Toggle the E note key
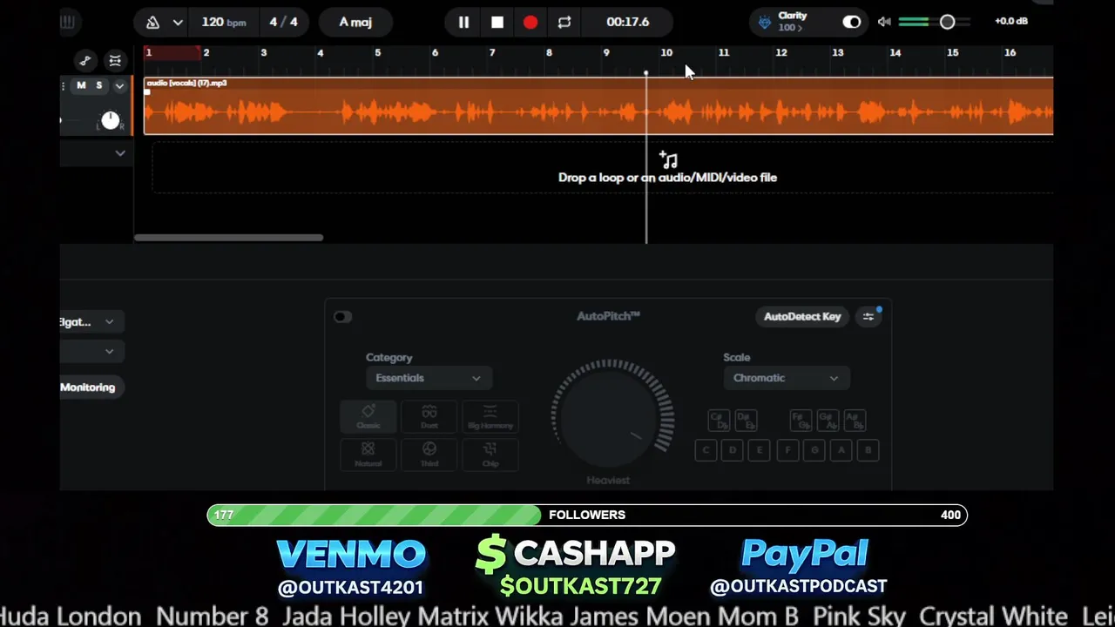Viewport: 1115px width, 627px height. [x=760, y=450]
